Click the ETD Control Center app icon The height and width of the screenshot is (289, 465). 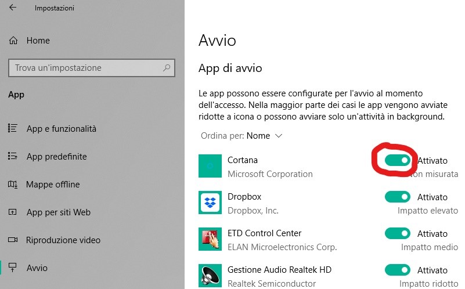click(x=210, y=239)
